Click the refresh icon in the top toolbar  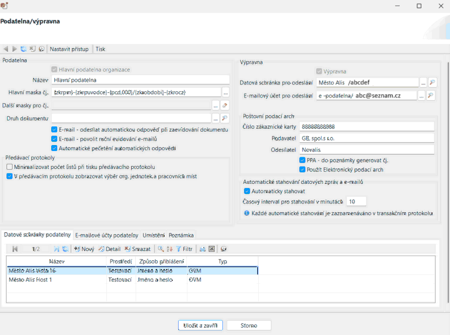coord(23,49)
